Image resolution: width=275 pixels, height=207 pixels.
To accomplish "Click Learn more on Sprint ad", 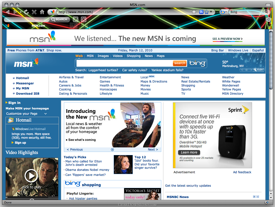I will [189, 152].
